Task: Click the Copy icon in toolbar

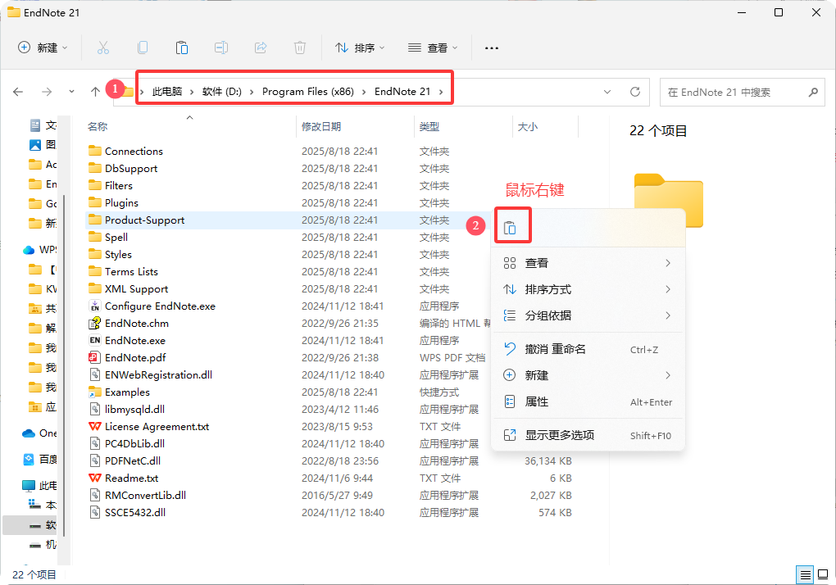Action: coord(143,48)
